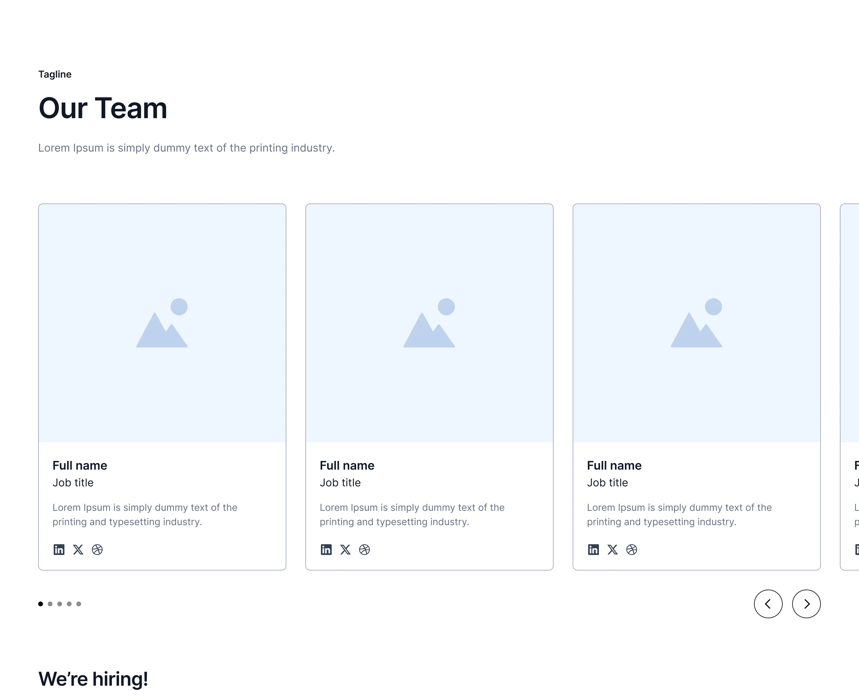Advance carousel with right arrow button
This screenshot has height=697, width=859.
point(807,604)
